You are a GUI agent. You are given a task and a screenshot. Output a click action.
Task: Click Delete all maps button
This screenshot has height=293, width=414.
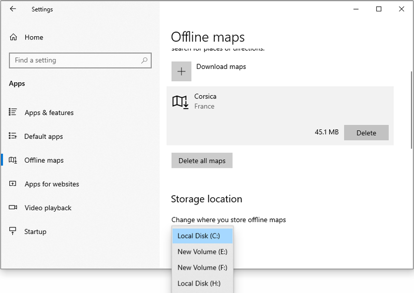point(202,160)
